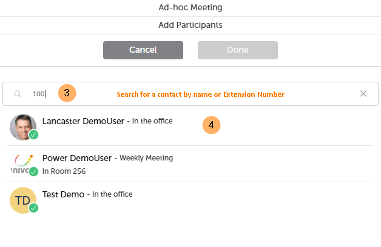
Task: Click the magnifier search icon
Action: pyautogui.click(x=18, y=94)
